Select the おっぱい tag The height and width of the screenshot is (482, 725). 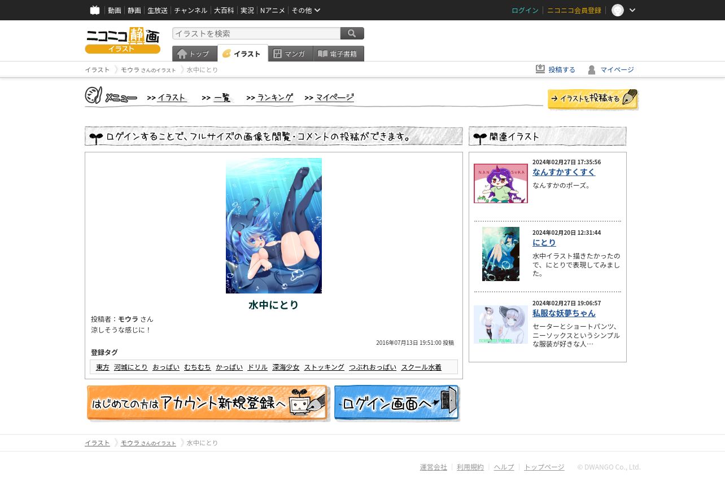(x=166, y=367)
